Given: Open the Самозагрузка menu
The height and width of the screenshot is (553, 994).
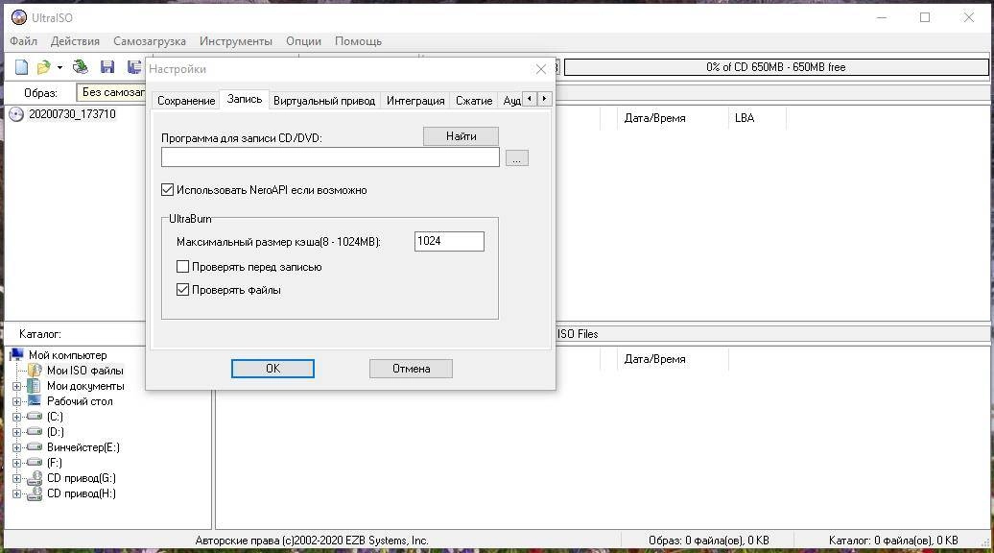Looking at the screenshot, I should tap(150, 41).
